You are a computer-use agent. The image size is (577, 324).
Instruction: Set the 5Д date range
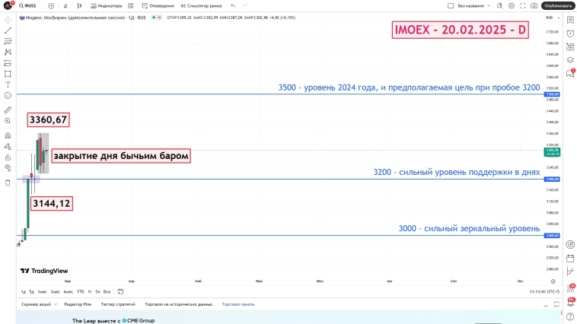(32, 291)
